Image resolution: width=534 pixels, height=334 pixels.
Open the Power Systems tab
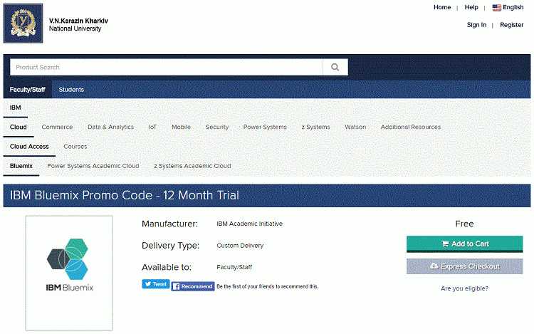(x=265, y=127)
